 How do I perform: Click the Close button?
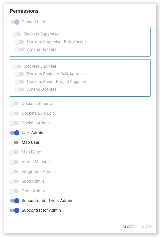pyautogui.click(x=128, y=227)
